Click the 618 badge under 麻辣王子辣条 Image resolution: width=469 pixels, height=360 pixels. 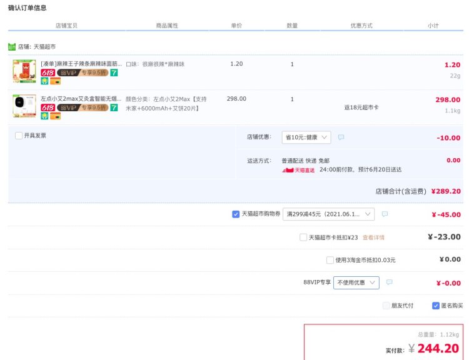click(48, 72)
